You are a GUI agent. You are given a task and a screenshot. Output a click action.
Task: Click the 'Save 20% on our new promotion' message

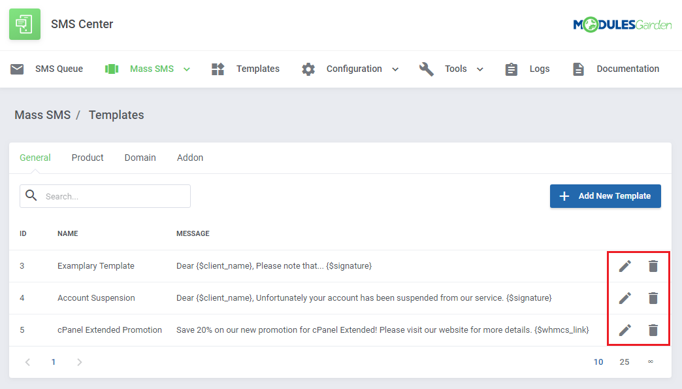383,330
